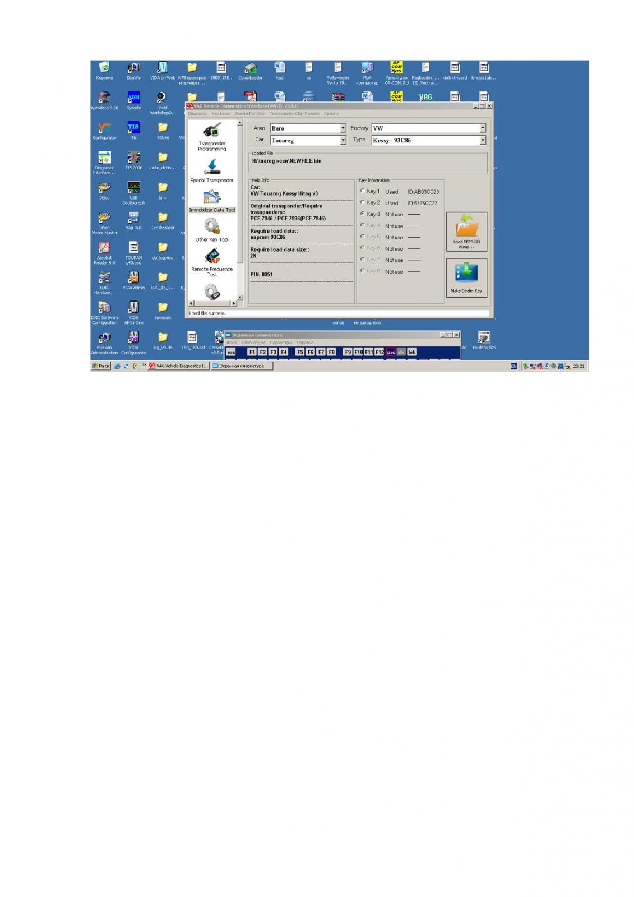Image resolution: width=634 pixels, height=897 pixels.
Task: Open Параметры menu in on-screen keyboard
Action: pyautogui.click(x=281, y=343)
